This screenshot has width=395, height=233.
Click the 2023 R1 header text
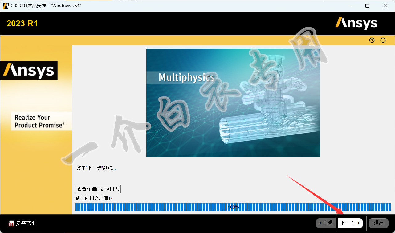pos(22,24)
